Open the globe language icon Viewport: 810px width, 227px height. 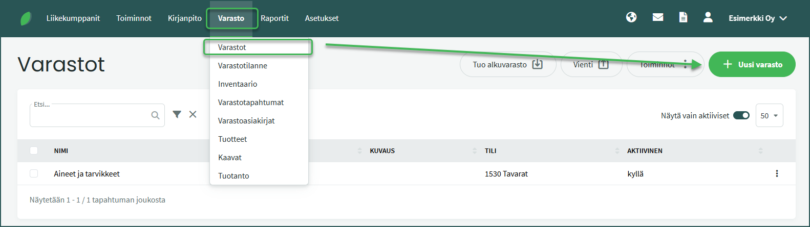click(631, 17)
